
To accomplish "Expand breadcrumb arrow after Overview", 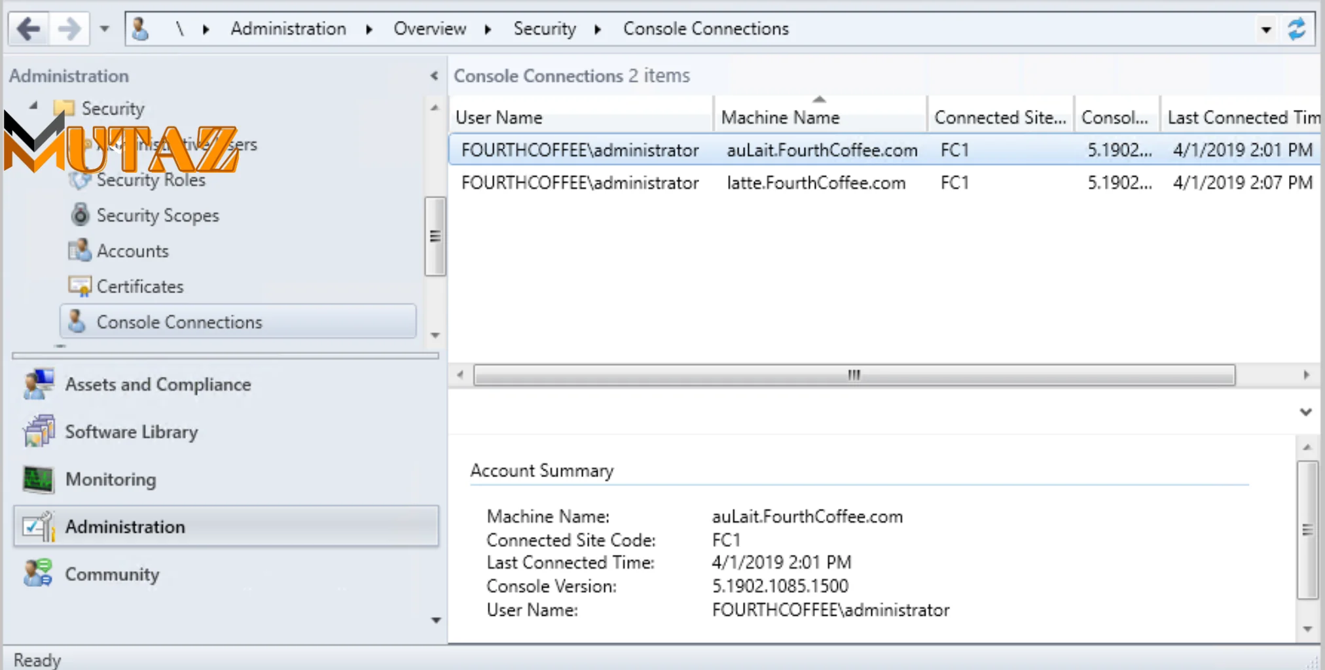I will click(x=488, y=29).
